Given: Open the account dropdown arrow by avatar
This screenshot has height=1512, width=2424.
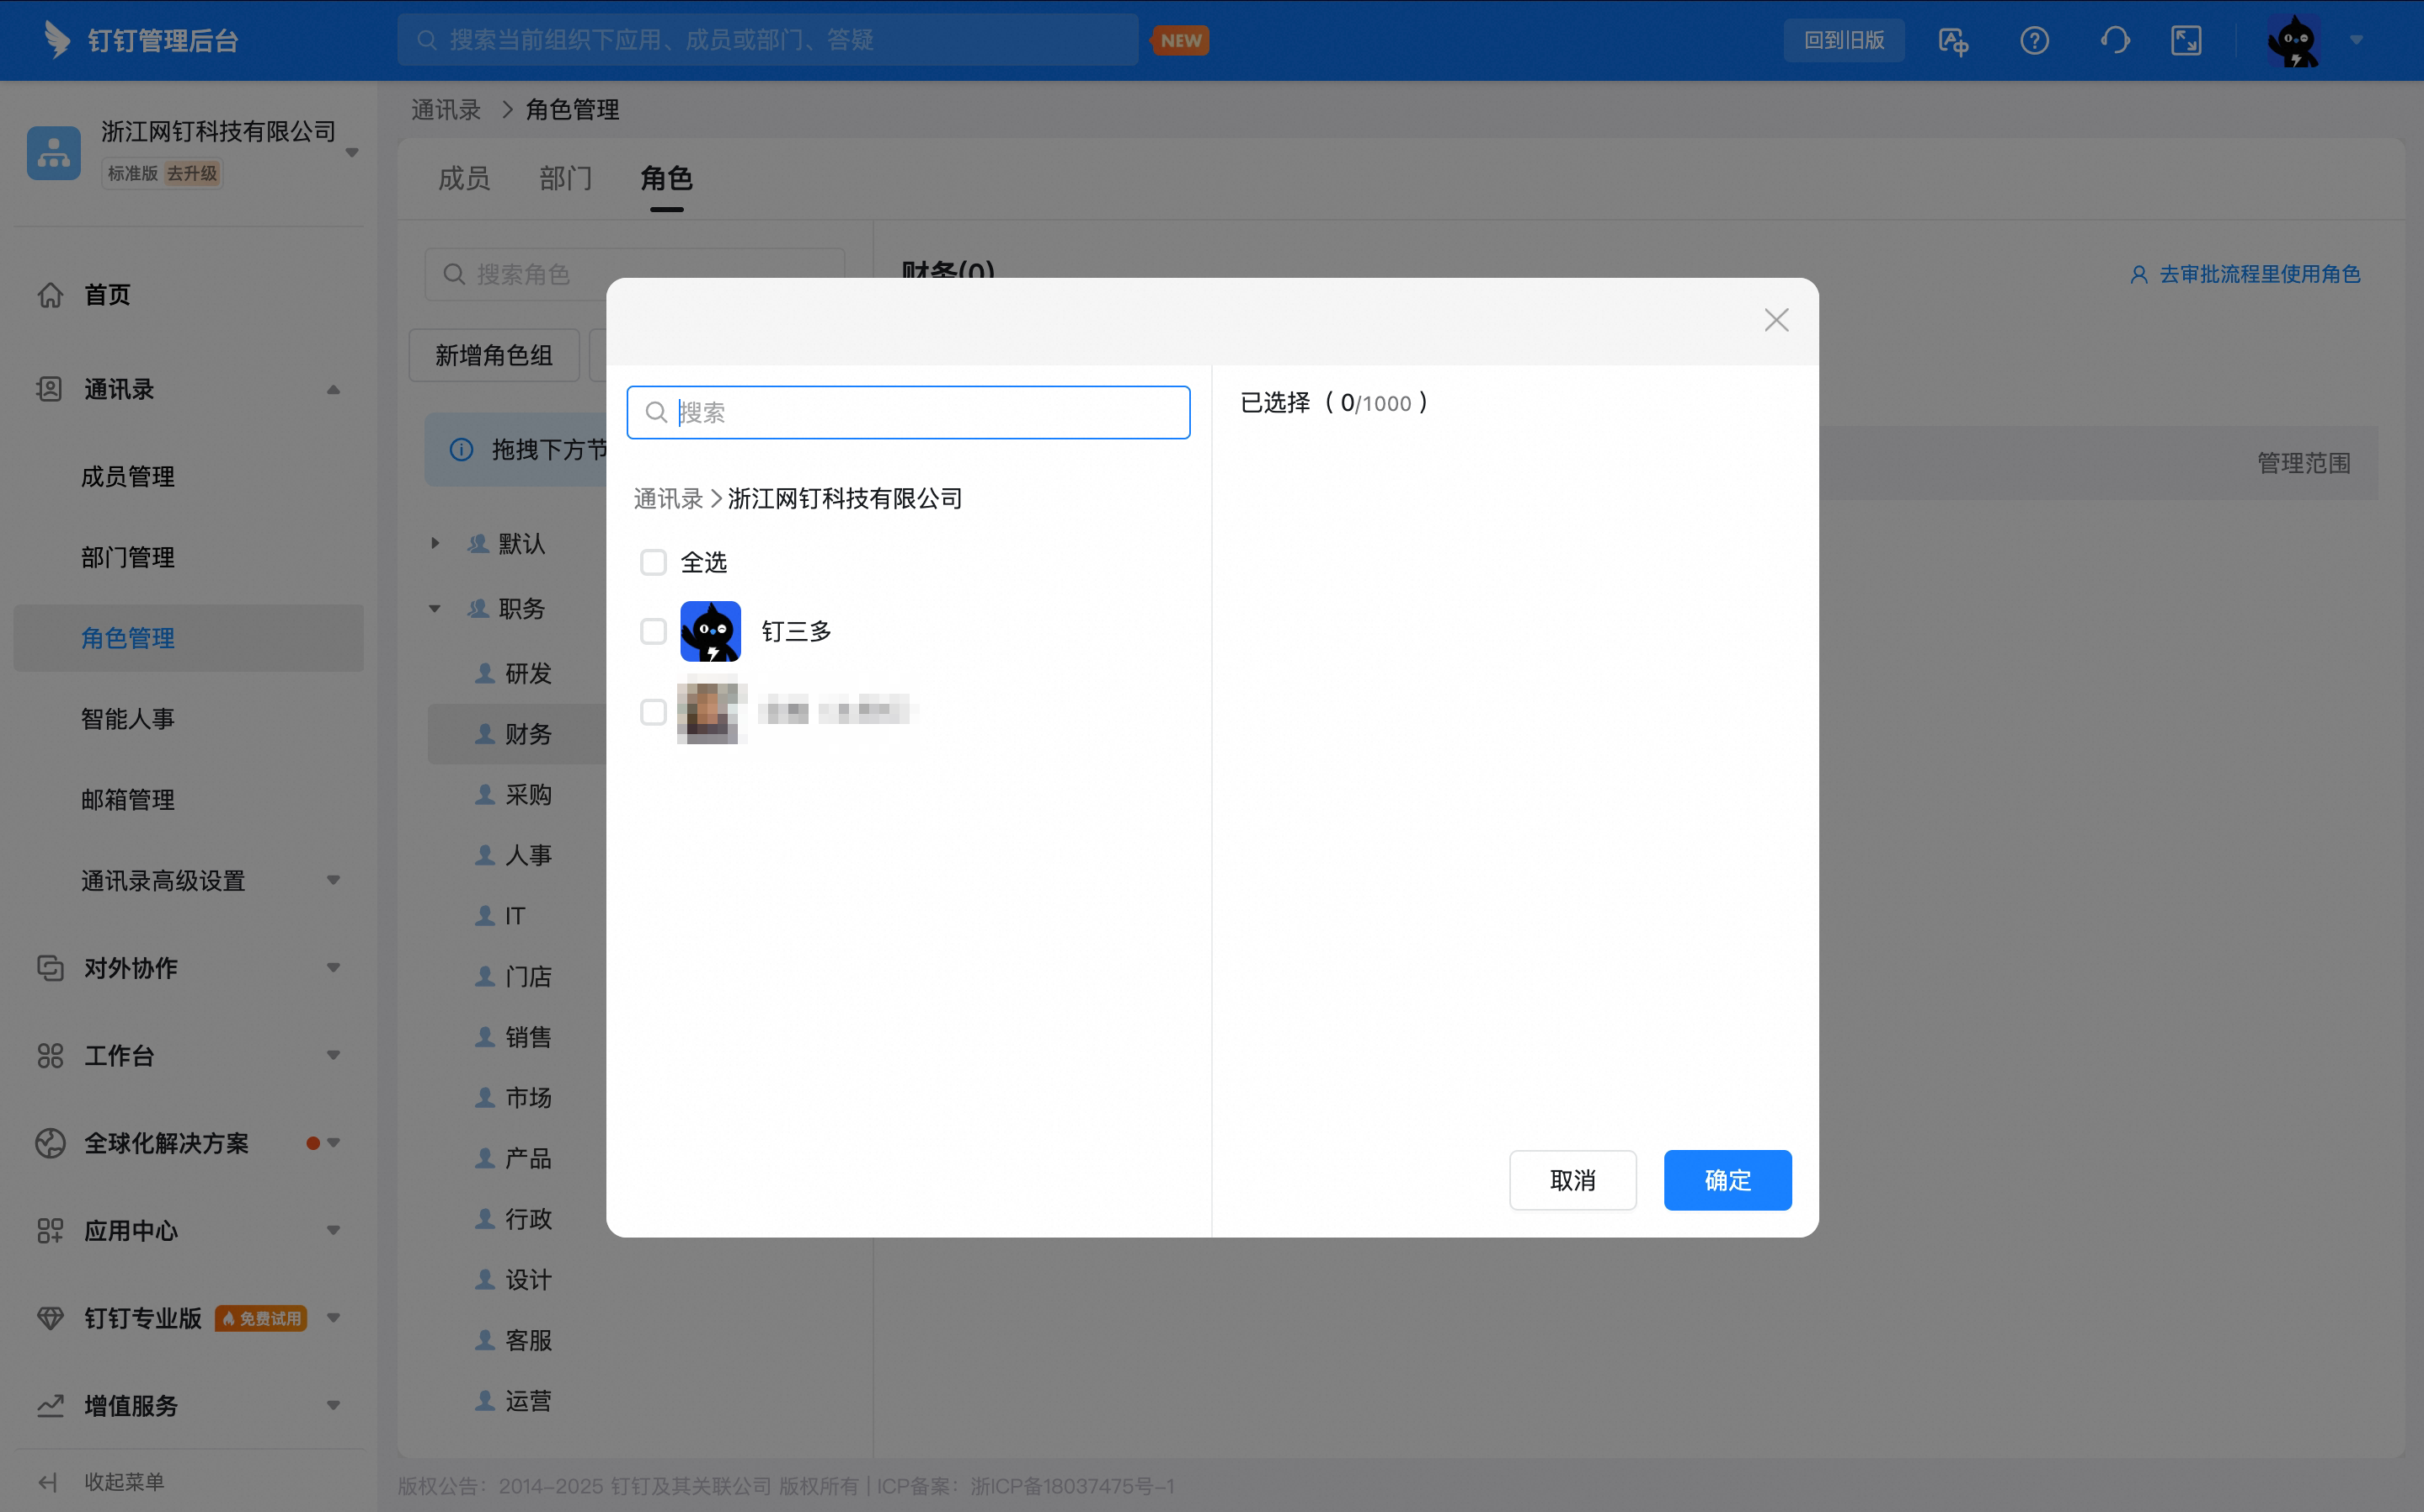Looking at the screenshot, I should 2356,41.
